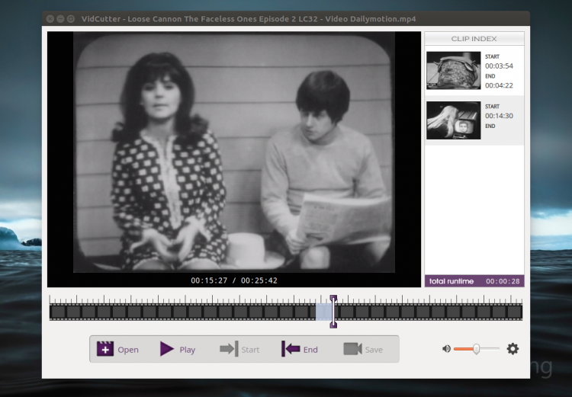Click the Open button label
Viewport: 572px width, 397px height.
coord(128,350)
